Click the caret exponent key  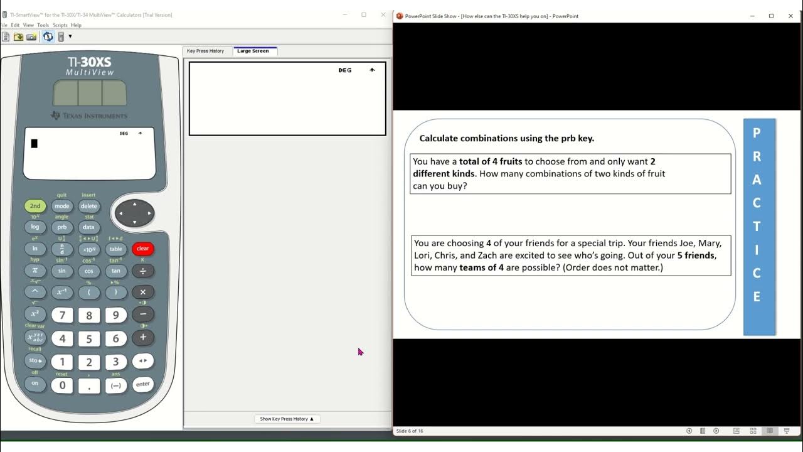(35, 292)
